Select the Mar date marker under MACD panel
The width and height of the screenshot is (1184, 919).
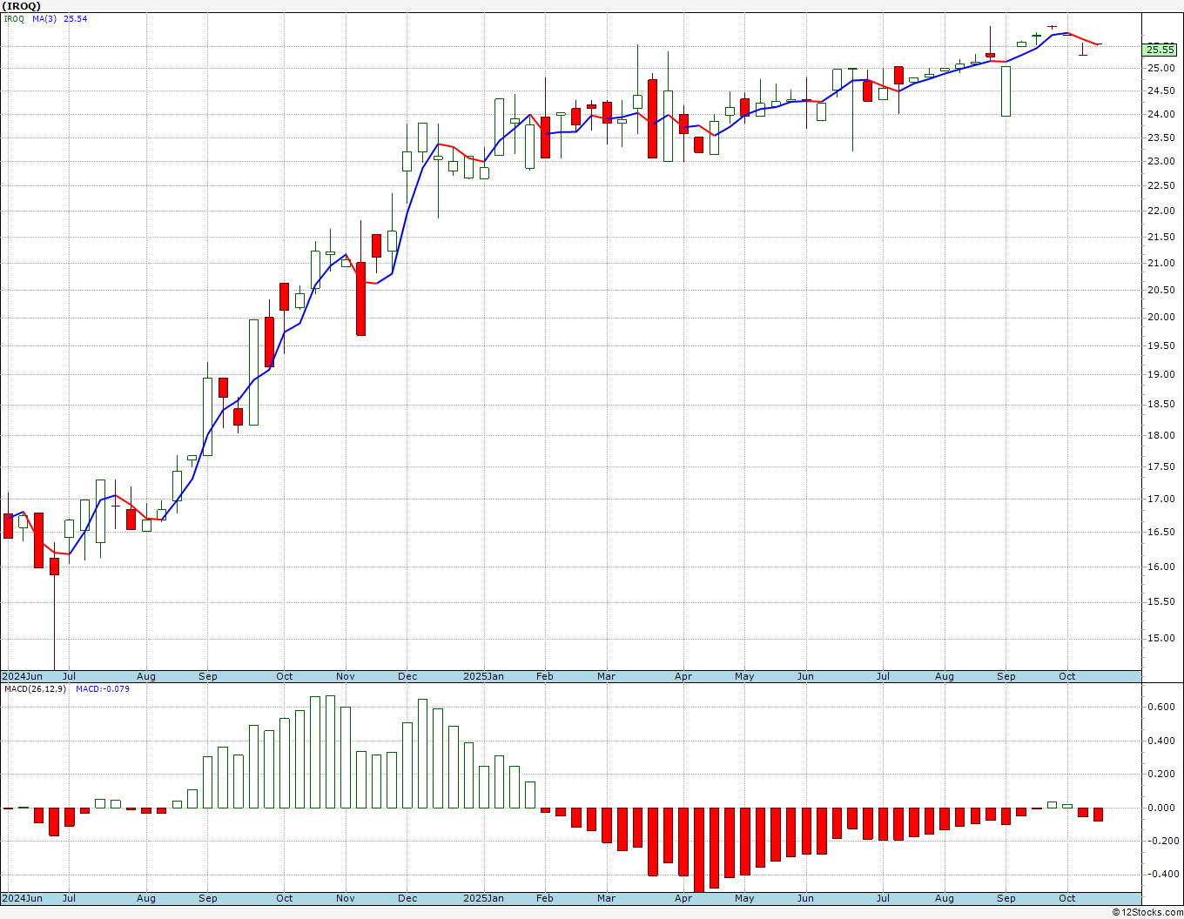click(606, 898)
